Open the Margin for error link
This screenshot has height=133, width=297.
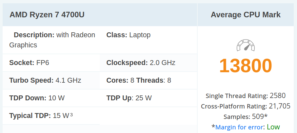pyautogui.click(x=239, y=127)
